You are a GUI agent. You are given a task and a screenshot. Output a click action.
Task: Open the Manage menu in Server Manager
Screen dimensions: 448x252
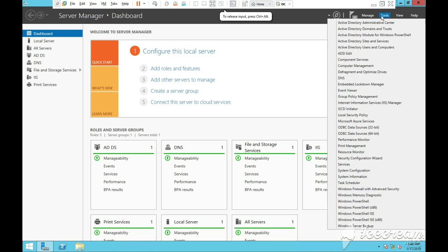pos(367,15)
